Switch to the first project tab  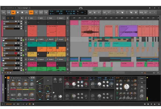8,8
